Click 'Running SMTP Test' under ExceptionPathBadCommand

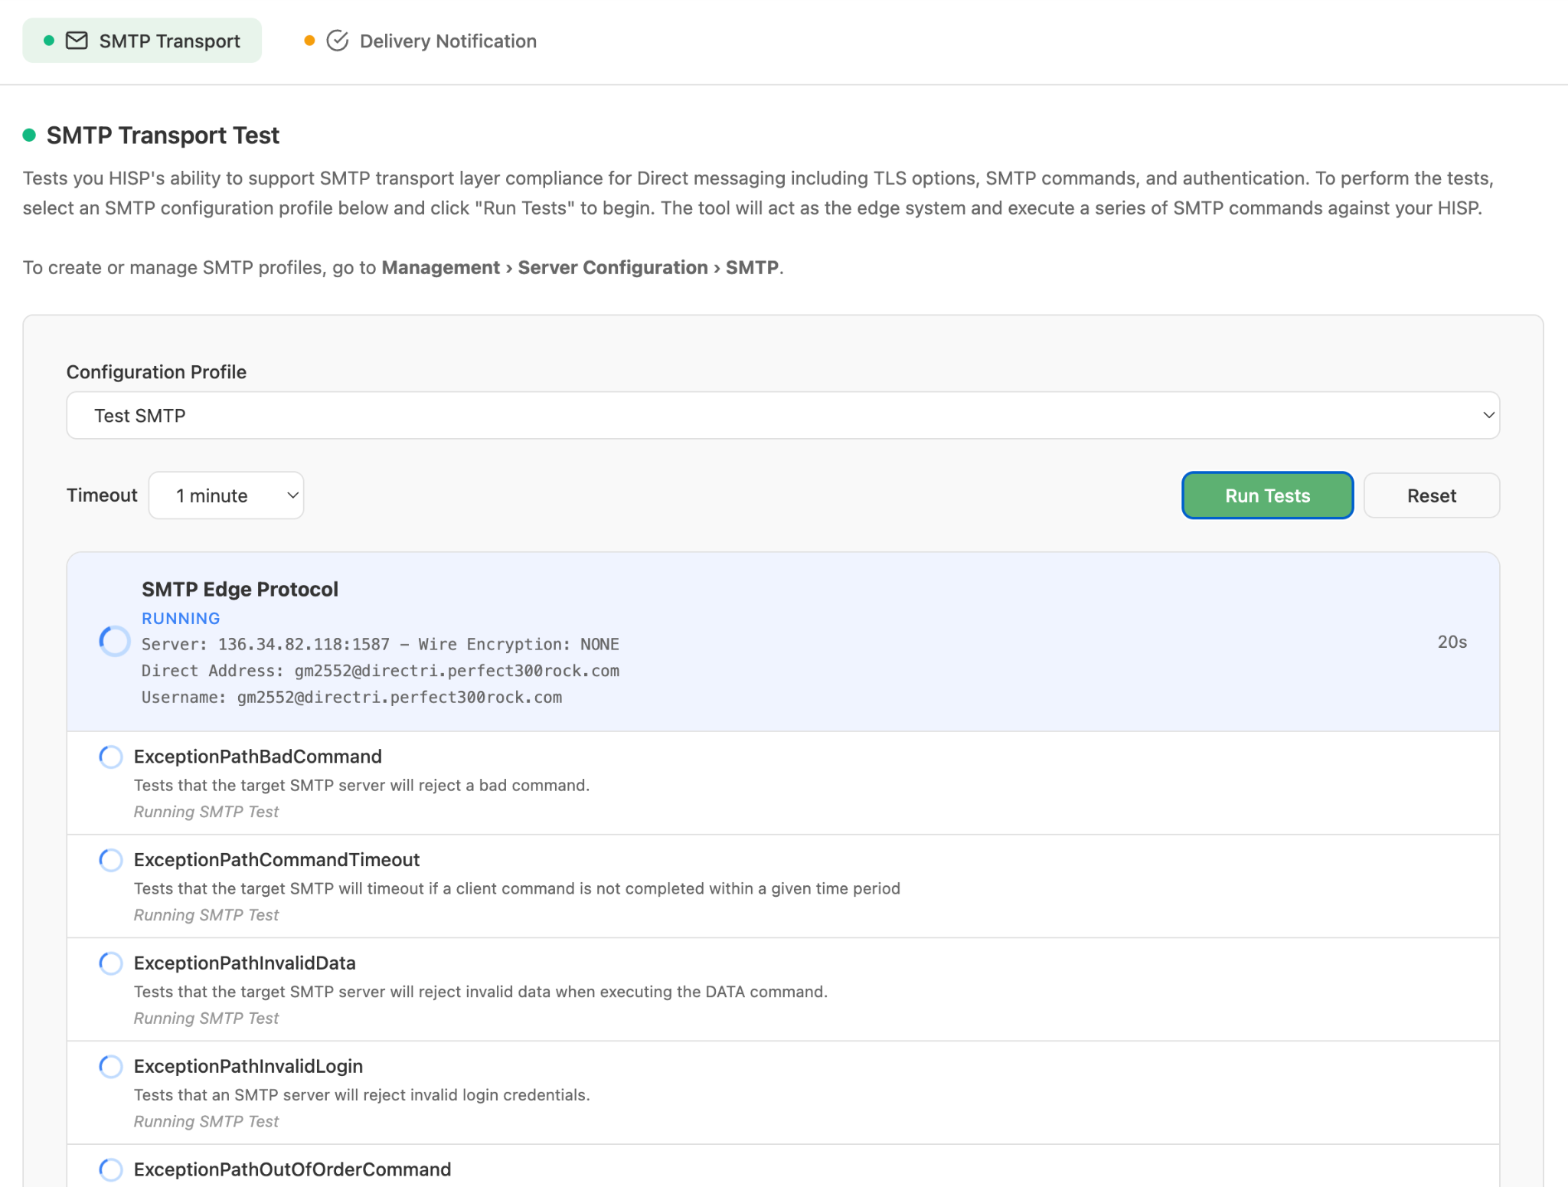[x=206, y=812]
